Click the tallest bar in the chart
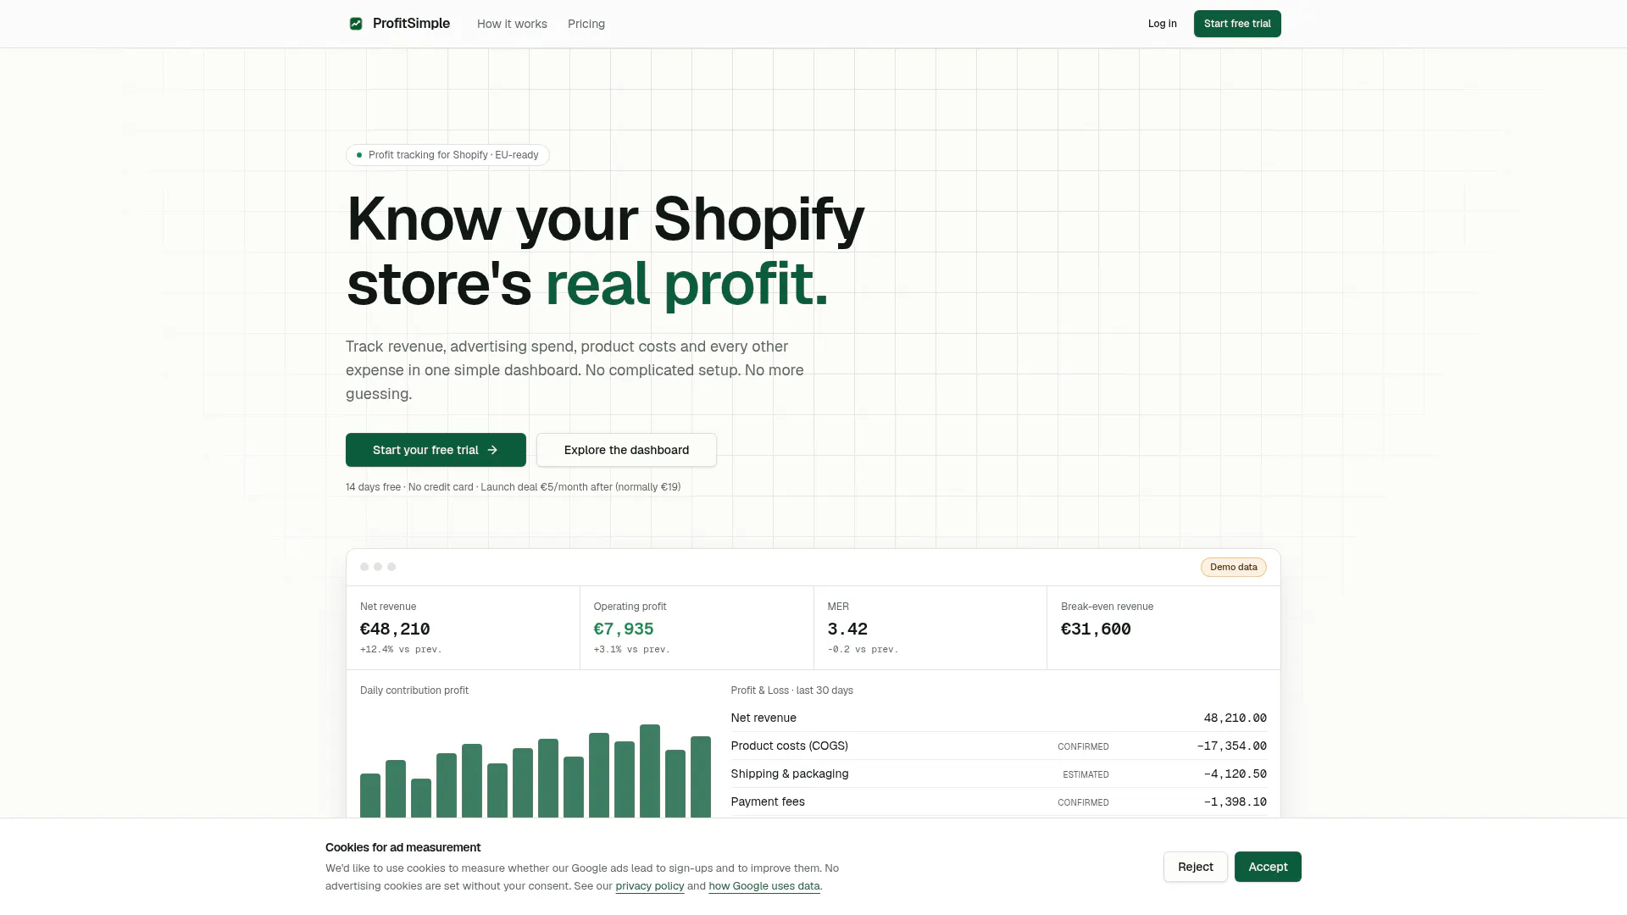Viewport: 1627px width, 915px height. pyautogui.click(x=650, y=771)
